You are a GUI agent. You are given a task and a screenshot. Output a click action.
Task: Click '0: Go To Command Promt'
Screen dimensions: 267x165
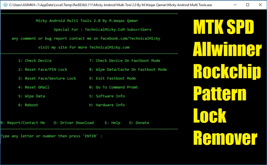[x=113, y=87]
